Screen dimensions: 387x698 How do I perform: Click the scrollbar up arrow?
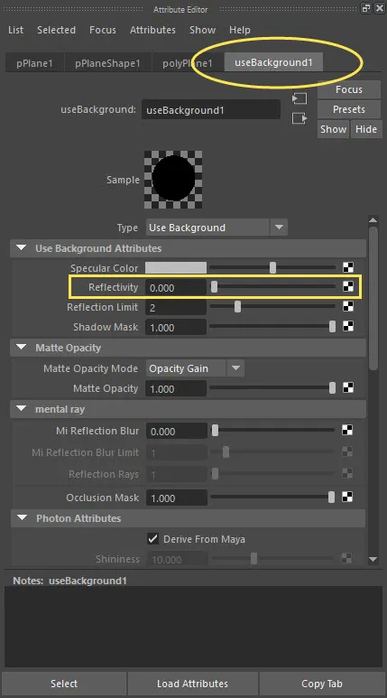coord(373,220)
